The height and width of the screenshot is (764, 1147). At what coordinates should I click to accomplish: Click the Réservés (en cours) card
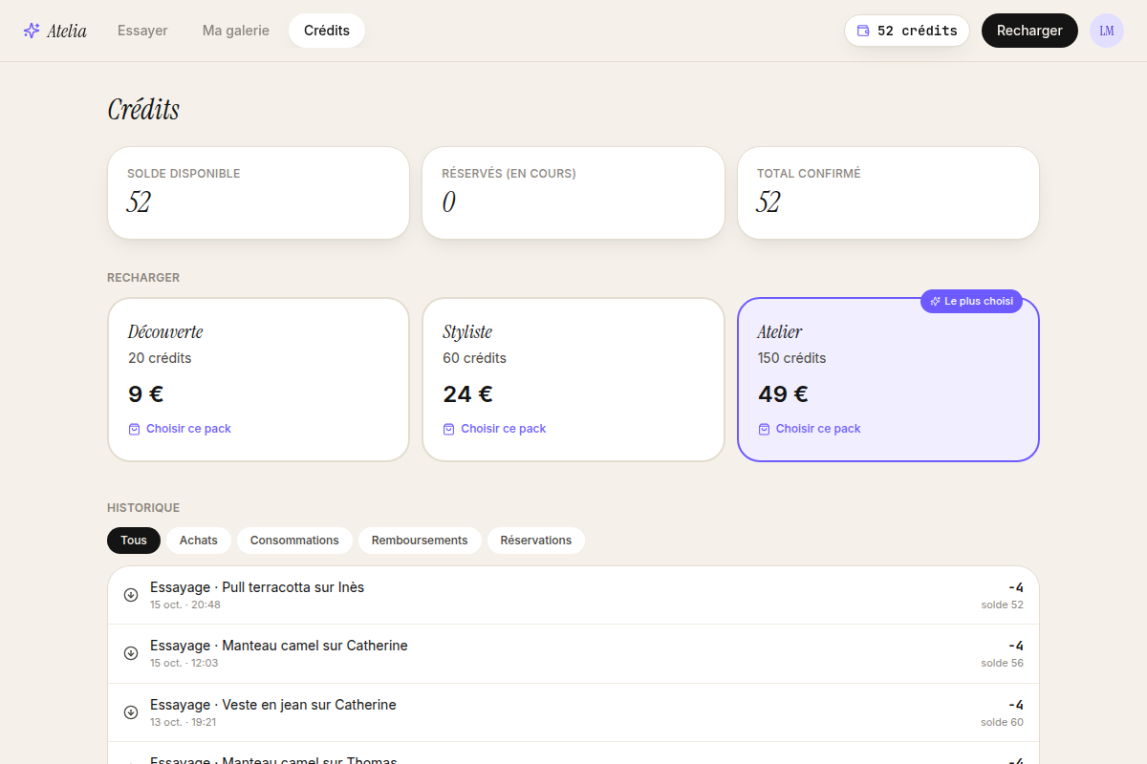(573, 193)
